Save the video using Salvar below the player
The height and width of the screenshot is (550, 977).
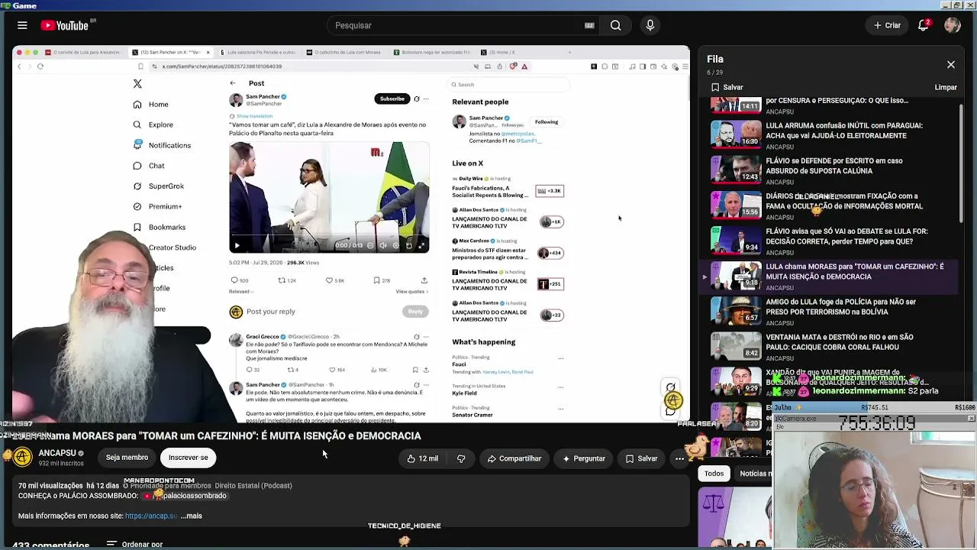(641, 458)
